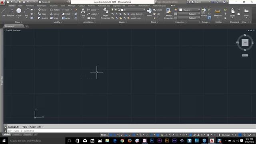Click the Windows Start button

coord(4,140)
